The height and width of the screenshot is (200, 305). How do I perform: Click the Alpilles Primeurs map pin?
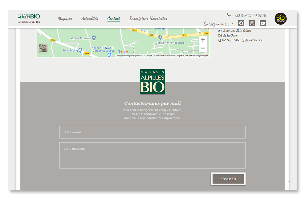[94, 38]
